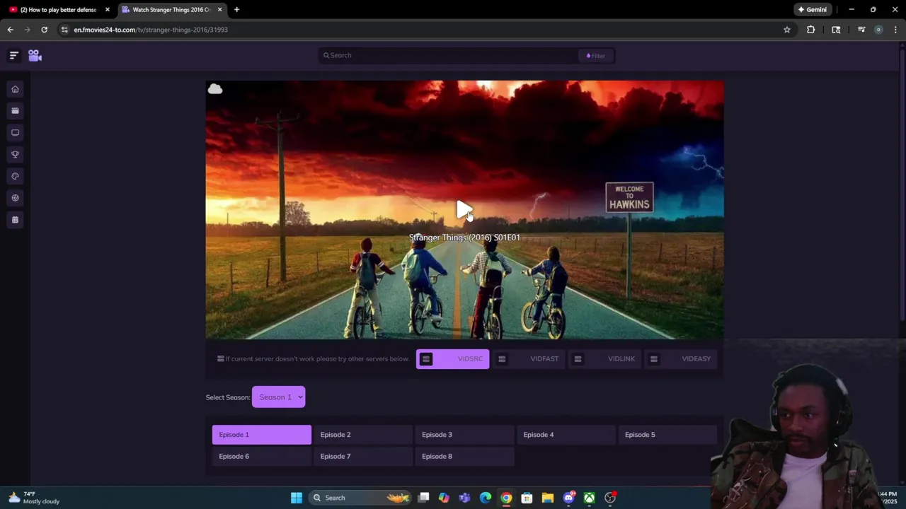Screen dimensions: 906x509
Task: Select Episode 3
Action: tap(464, 435)
